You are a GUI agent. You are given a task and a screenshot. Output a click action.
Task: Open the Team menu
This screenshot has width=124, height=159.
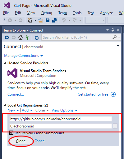62,13
